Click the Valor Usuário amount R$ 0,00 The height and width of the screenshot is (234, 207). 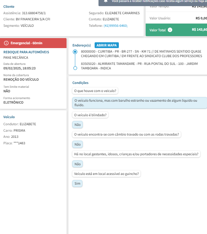(x=201, y=18)
